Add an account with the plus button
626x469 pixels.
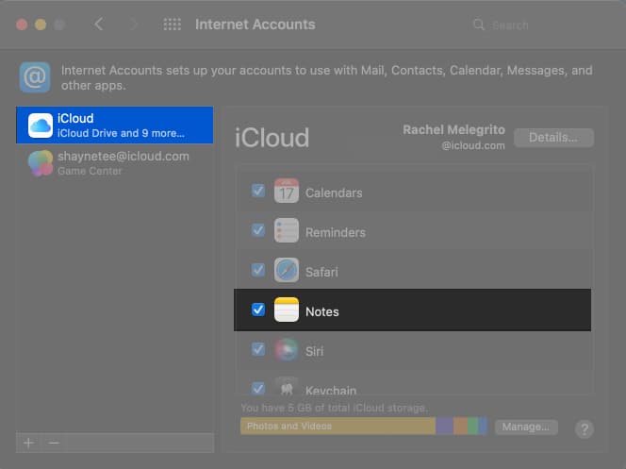coord(28,443)
